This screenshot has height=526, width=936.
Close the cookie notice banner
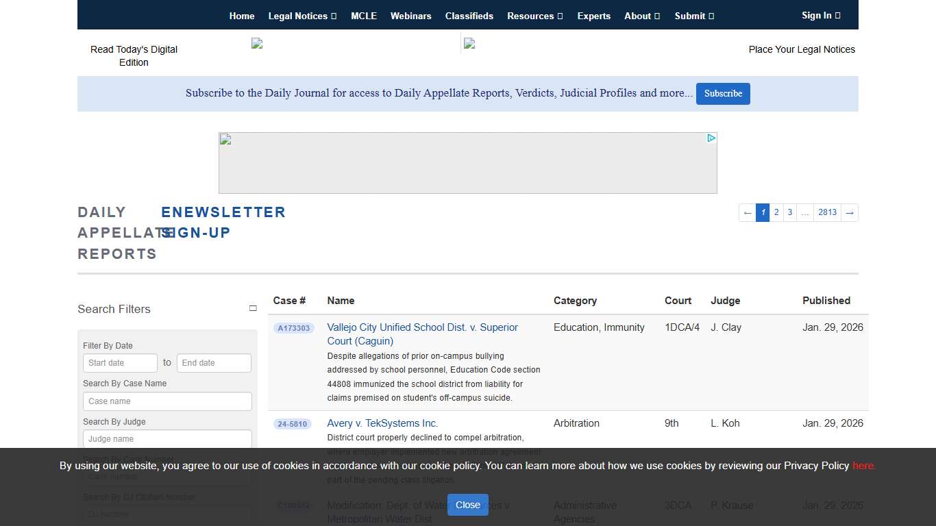(467, 505)
